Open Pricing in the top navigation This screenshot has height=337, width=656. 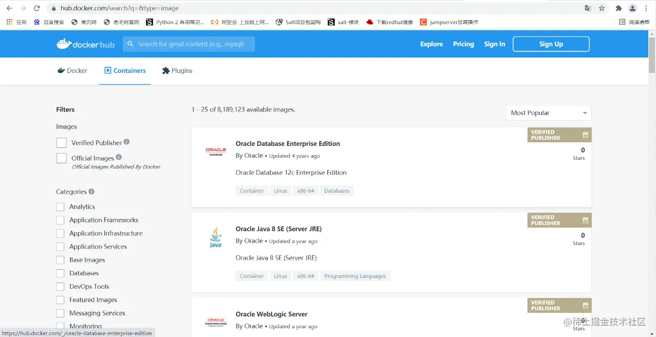tap(463, 44)
